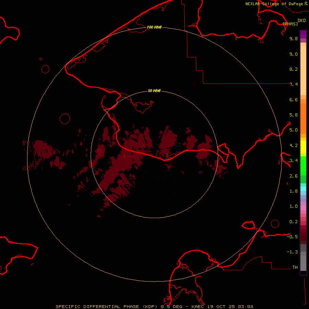Screen dimensions: 309x309
Task: Click the 1.0 value on color scale
Action: point(294,206)
